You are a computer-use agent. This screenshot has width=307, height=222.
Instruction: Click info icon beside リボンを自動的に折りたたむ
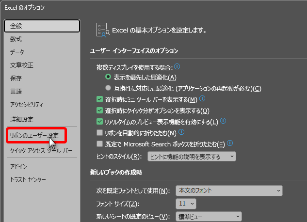181,131
